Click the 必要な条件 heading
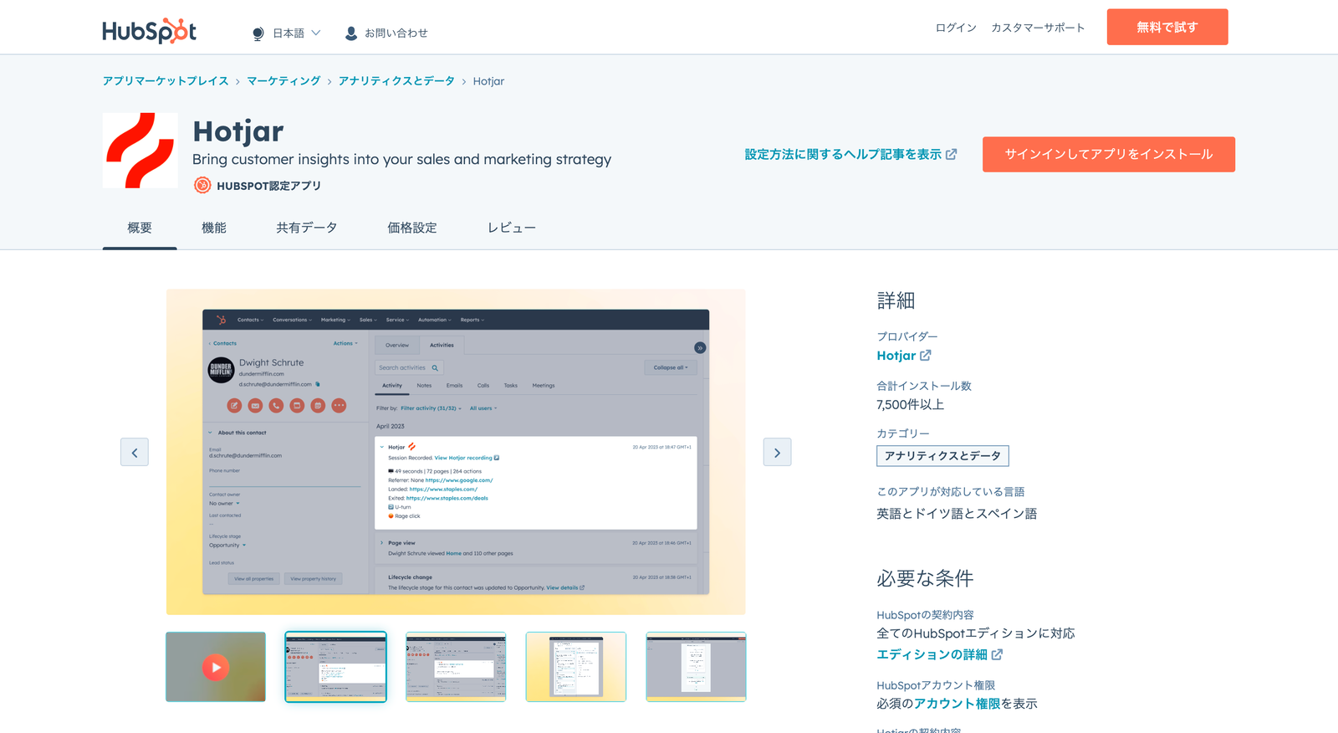This screenshot has width=1338, height=733. (925, 578)
